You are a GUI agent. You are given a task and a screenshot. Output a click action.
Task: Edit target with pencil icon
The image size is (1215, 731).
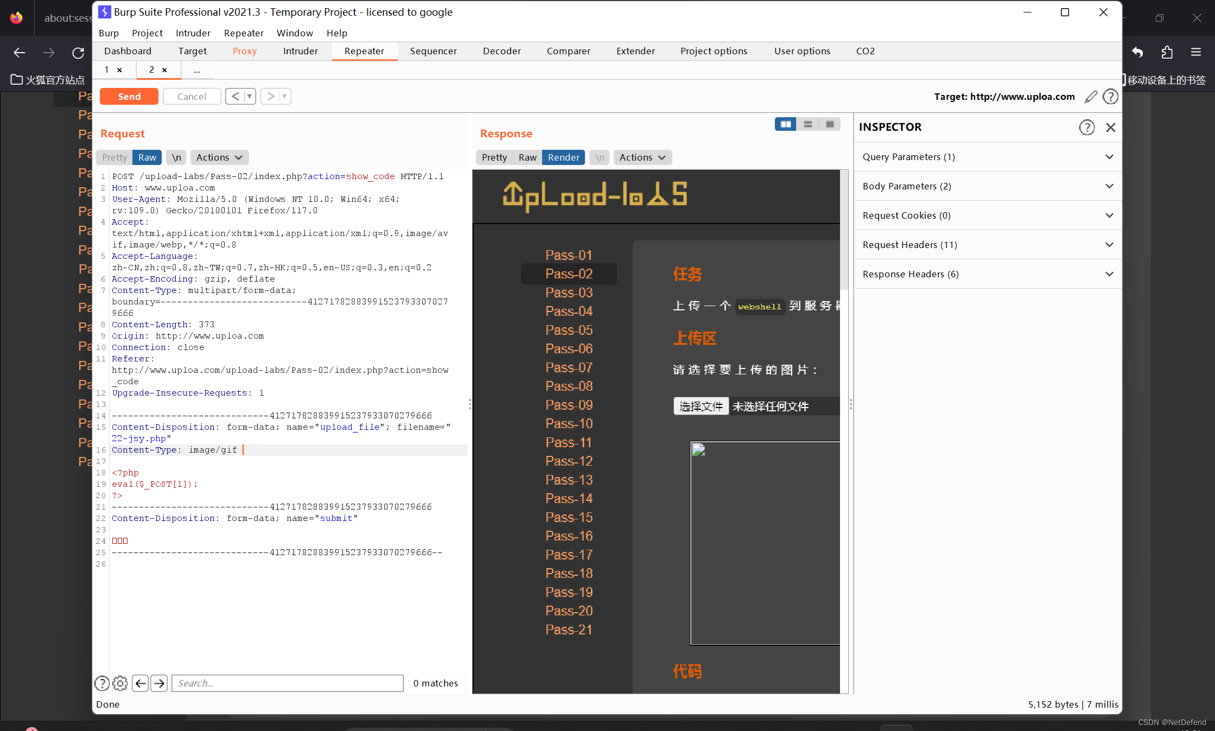1091,97
